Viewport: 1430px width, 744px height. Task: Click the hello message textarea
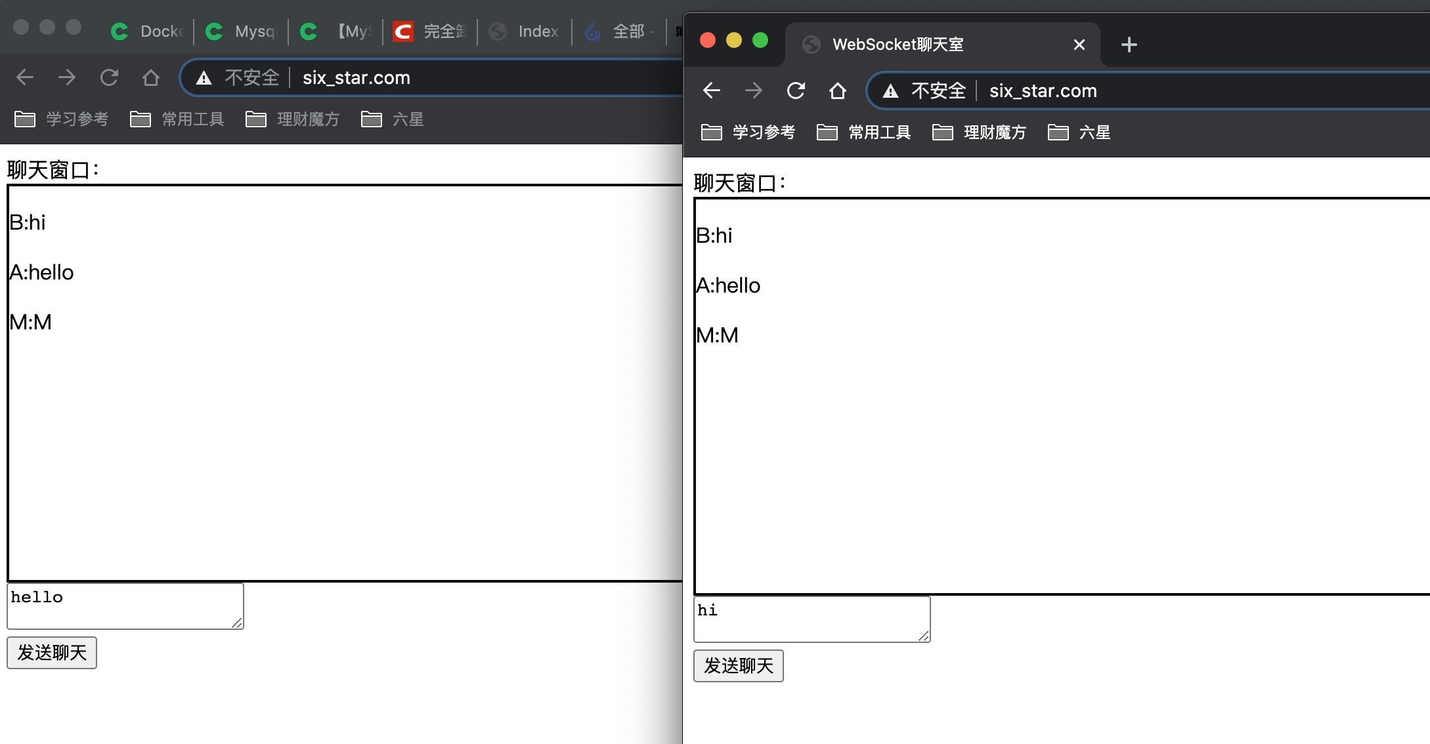point(125,606)
